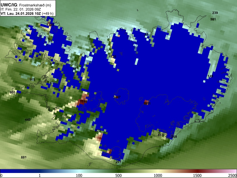The width and height of the screenshot is (237, 178).
Task: Click the map value '449'
Action: pyautogui.click(x=28, y=120)
